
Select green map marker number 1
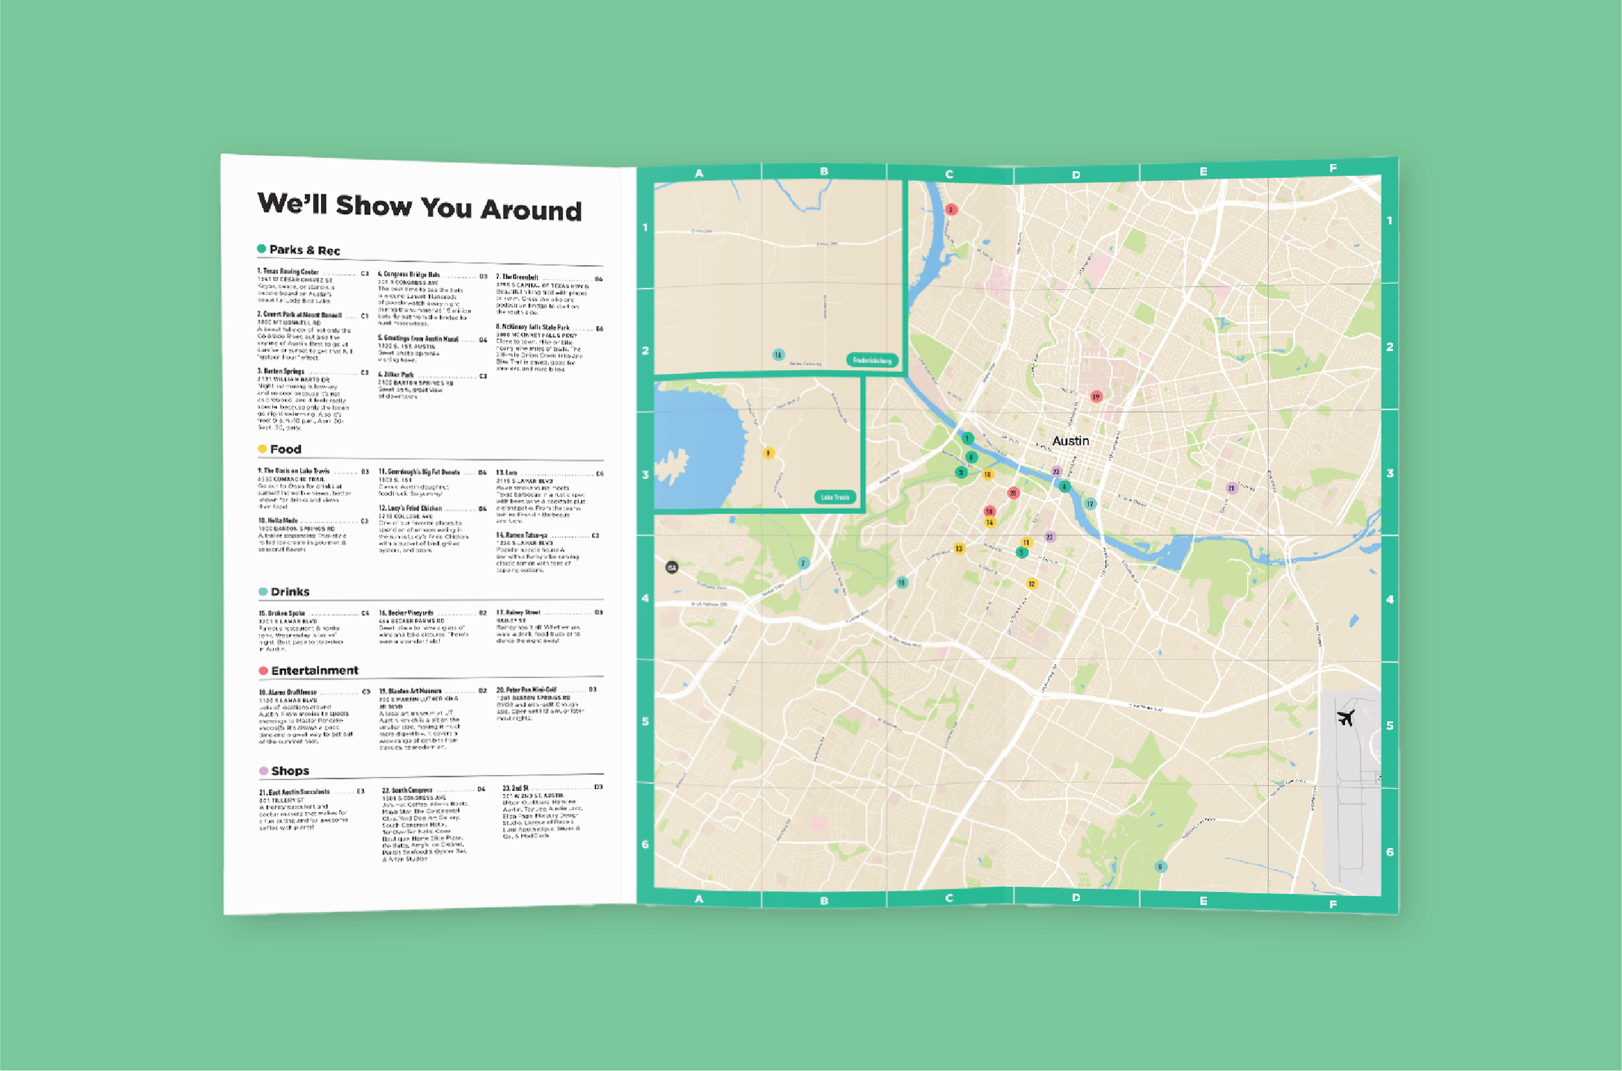(x=967, y=438)
